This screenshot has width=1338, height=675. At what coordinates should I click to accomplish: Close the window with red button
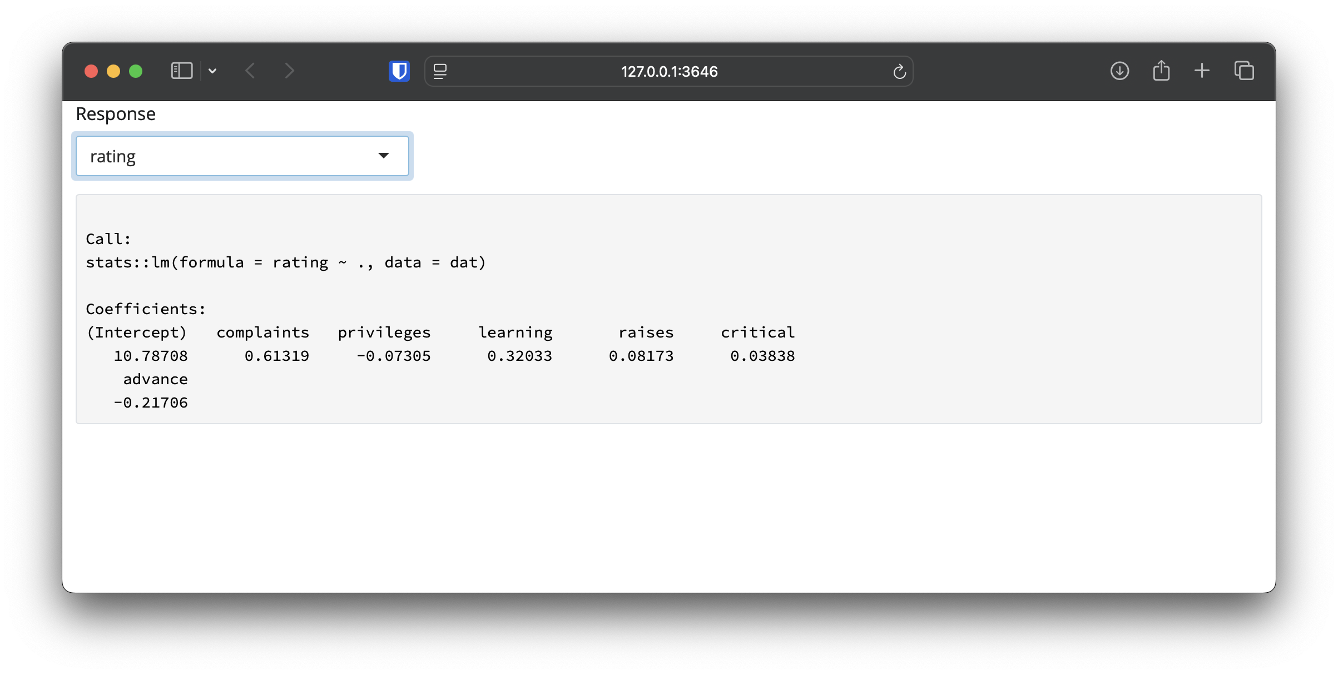tap(91, 71)
